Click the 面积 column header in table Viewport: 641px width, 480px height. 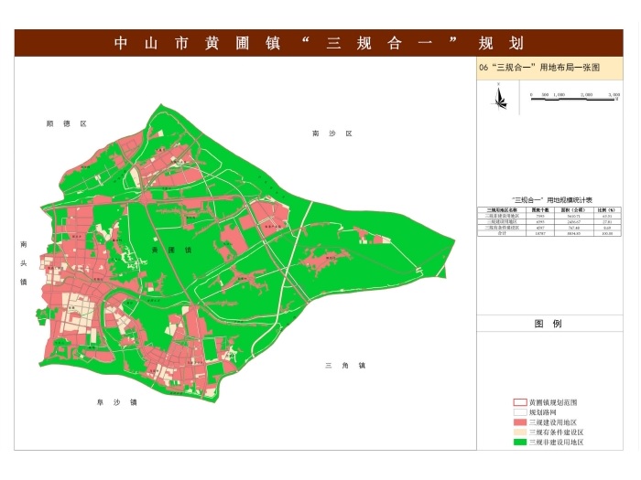(x=570, y=209)
